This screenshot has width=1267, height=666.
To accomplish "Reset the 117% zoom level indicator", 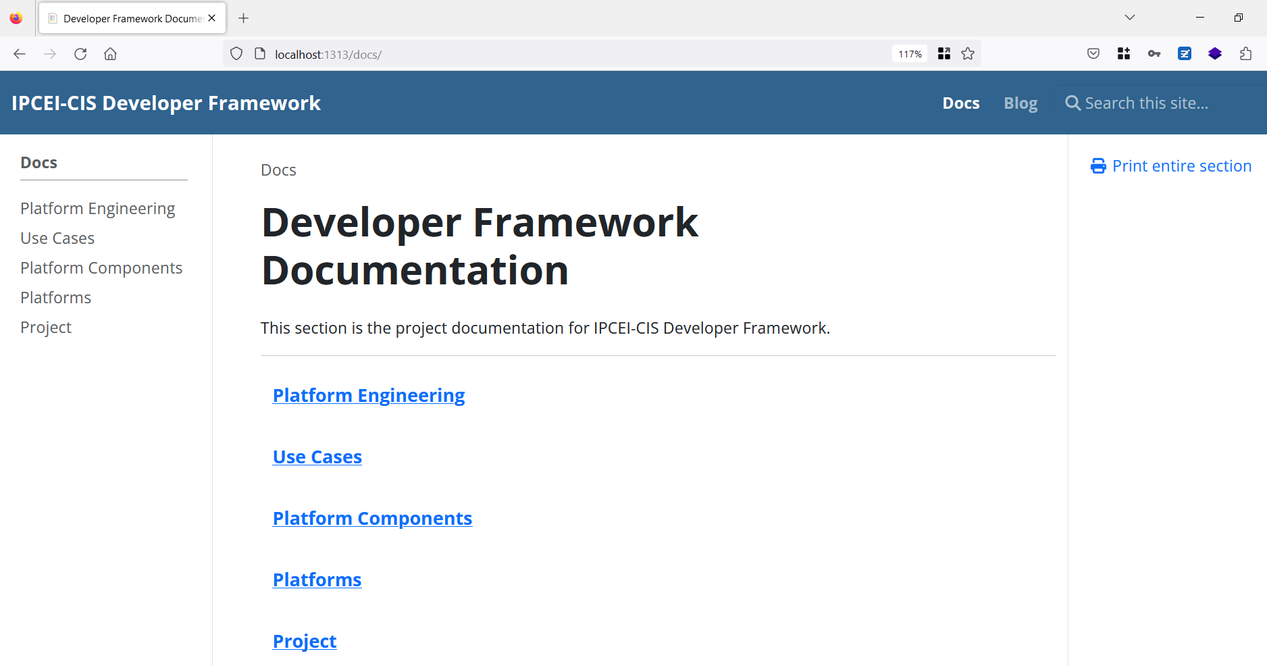I will point(910,54).
